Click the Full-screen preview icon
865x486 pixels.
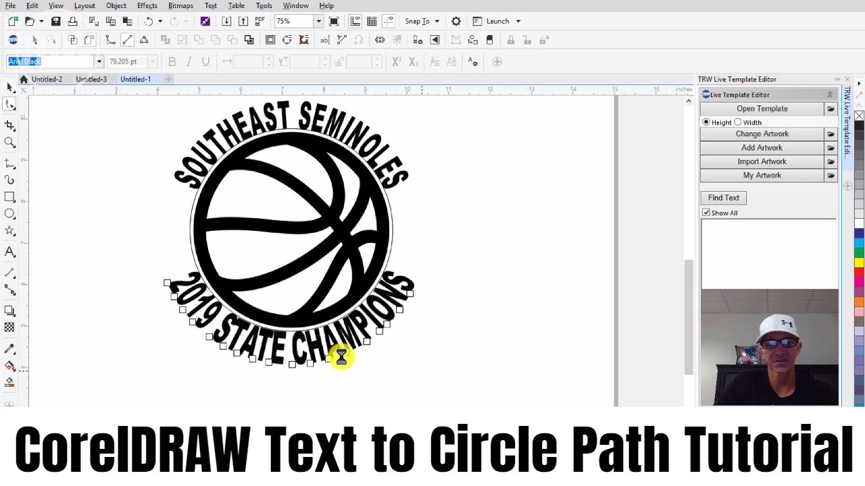[x=334, y=22]
